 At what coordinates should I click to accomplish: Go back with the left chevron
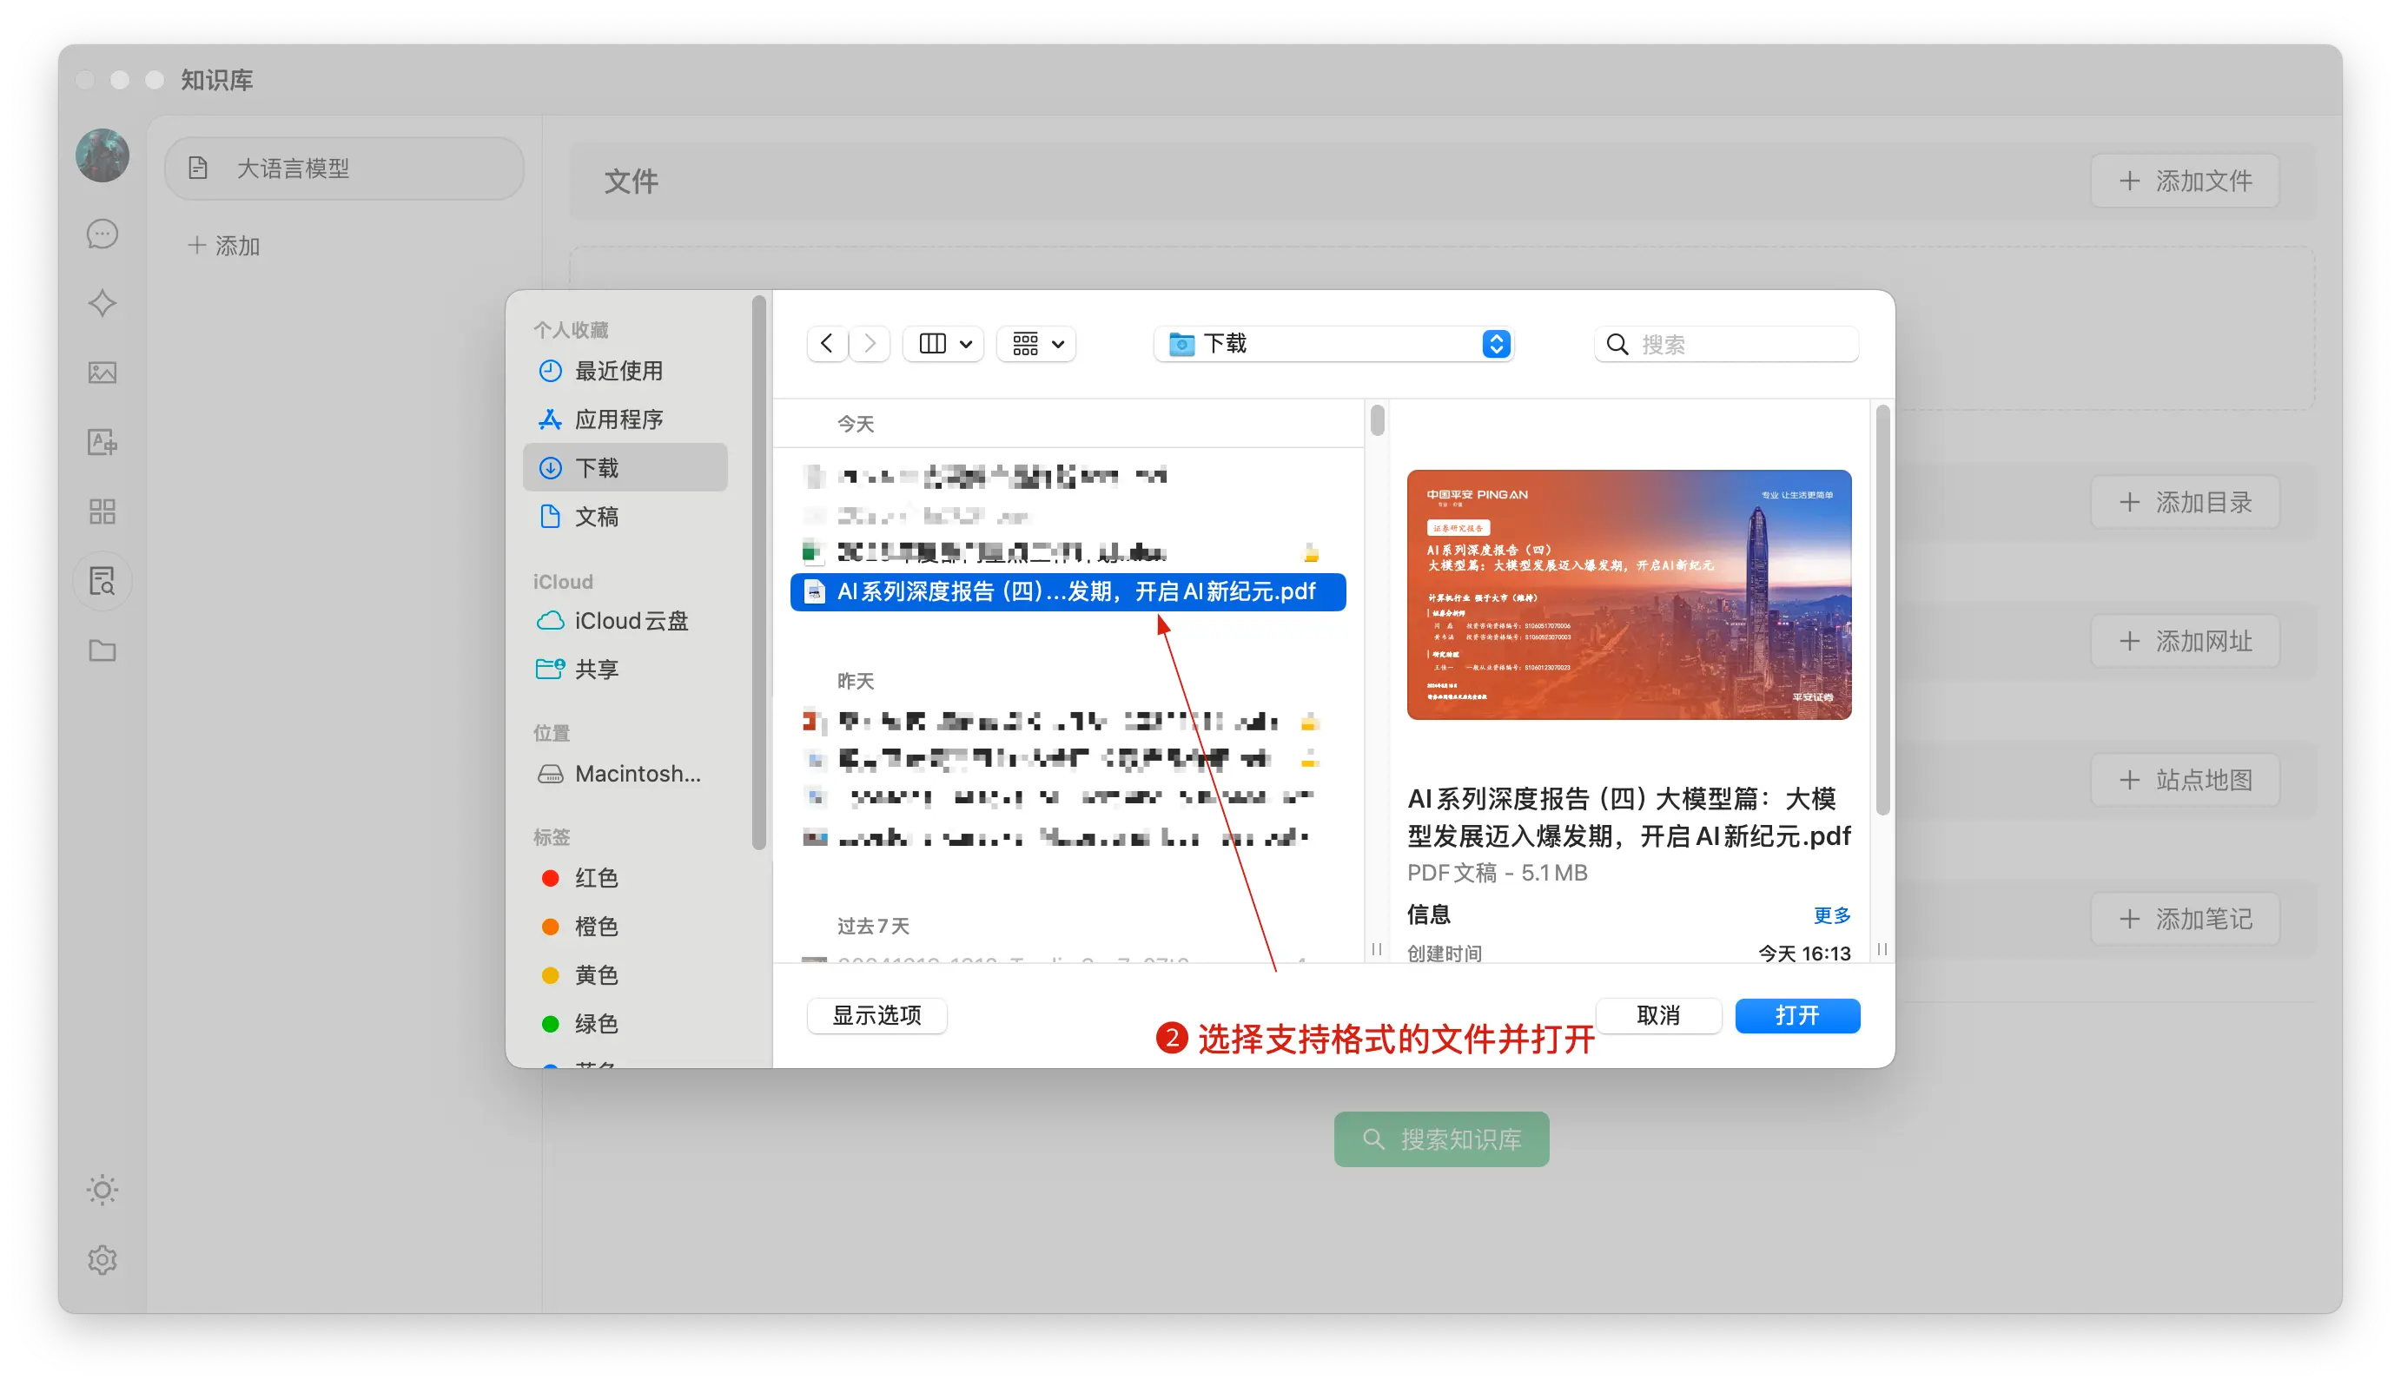[826, 344]
